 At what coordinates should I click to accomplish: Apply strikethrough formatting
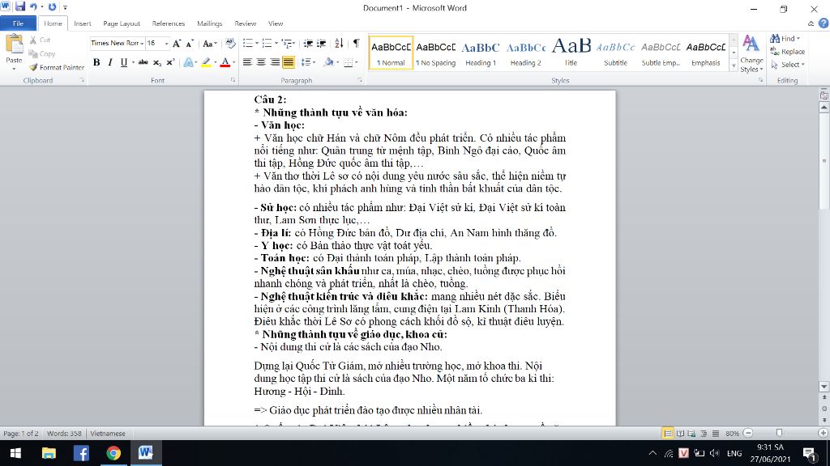[143, 62]
